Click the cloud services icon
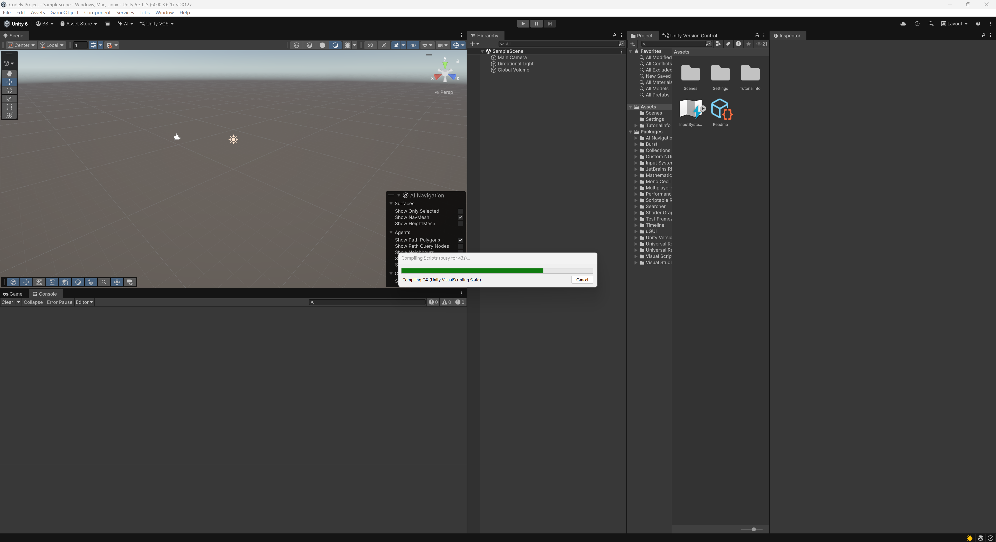996x542 pixels. pyautogui.click(x=903, y=24)
